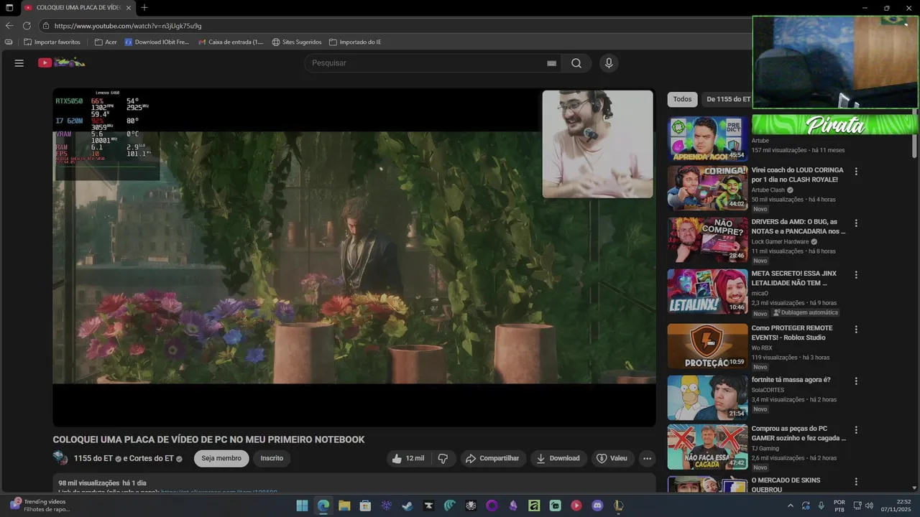The height and width of the screenshot is (517, 920).
Task: Select the De 1155 do ET chip
Action: 728,99
